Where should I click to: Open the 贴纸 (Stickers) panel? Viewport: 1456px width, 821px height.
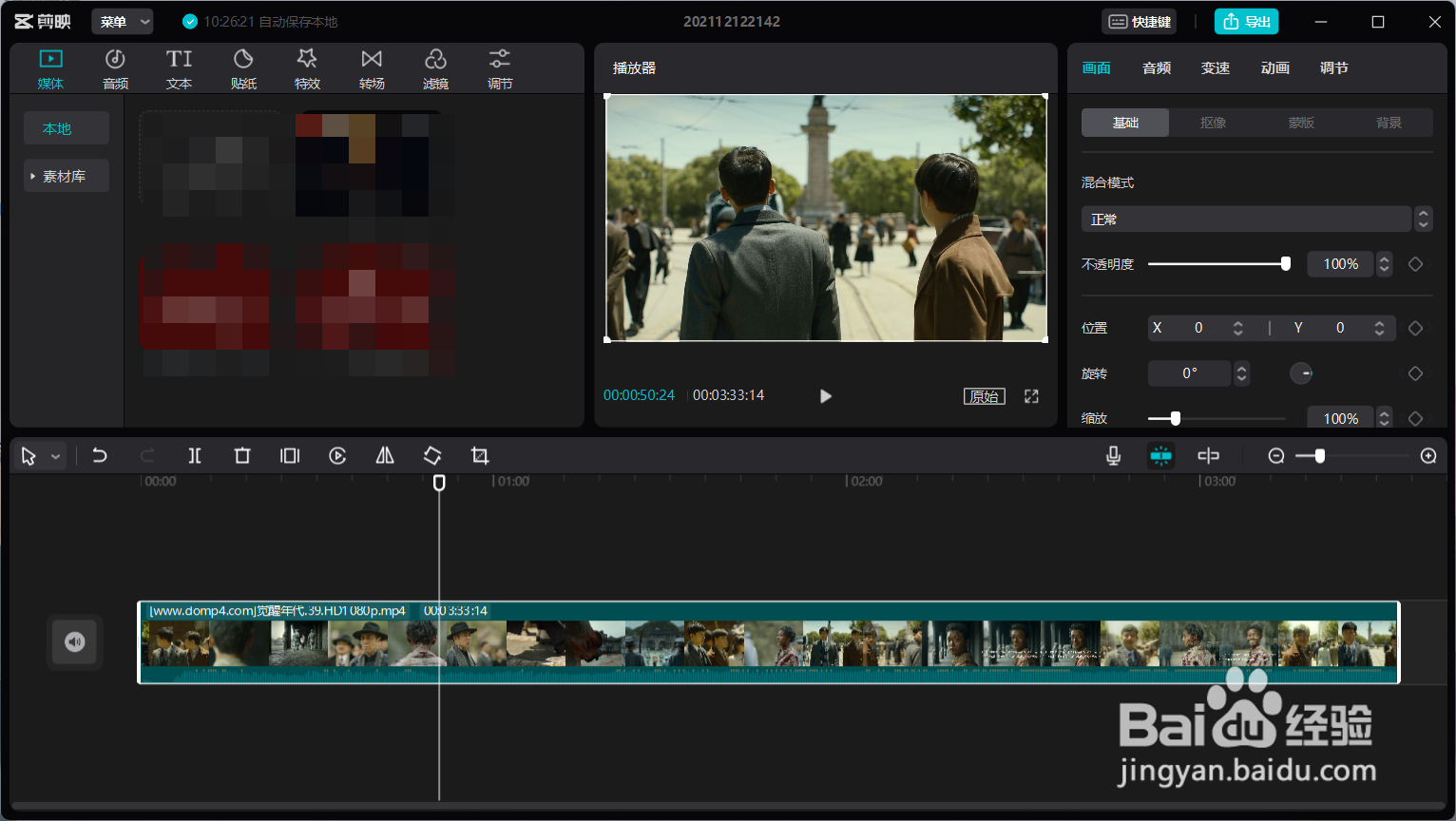[243, 69]
